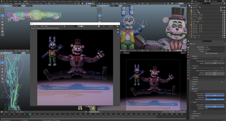Collapse the Sampling panel

click(194, 56)
